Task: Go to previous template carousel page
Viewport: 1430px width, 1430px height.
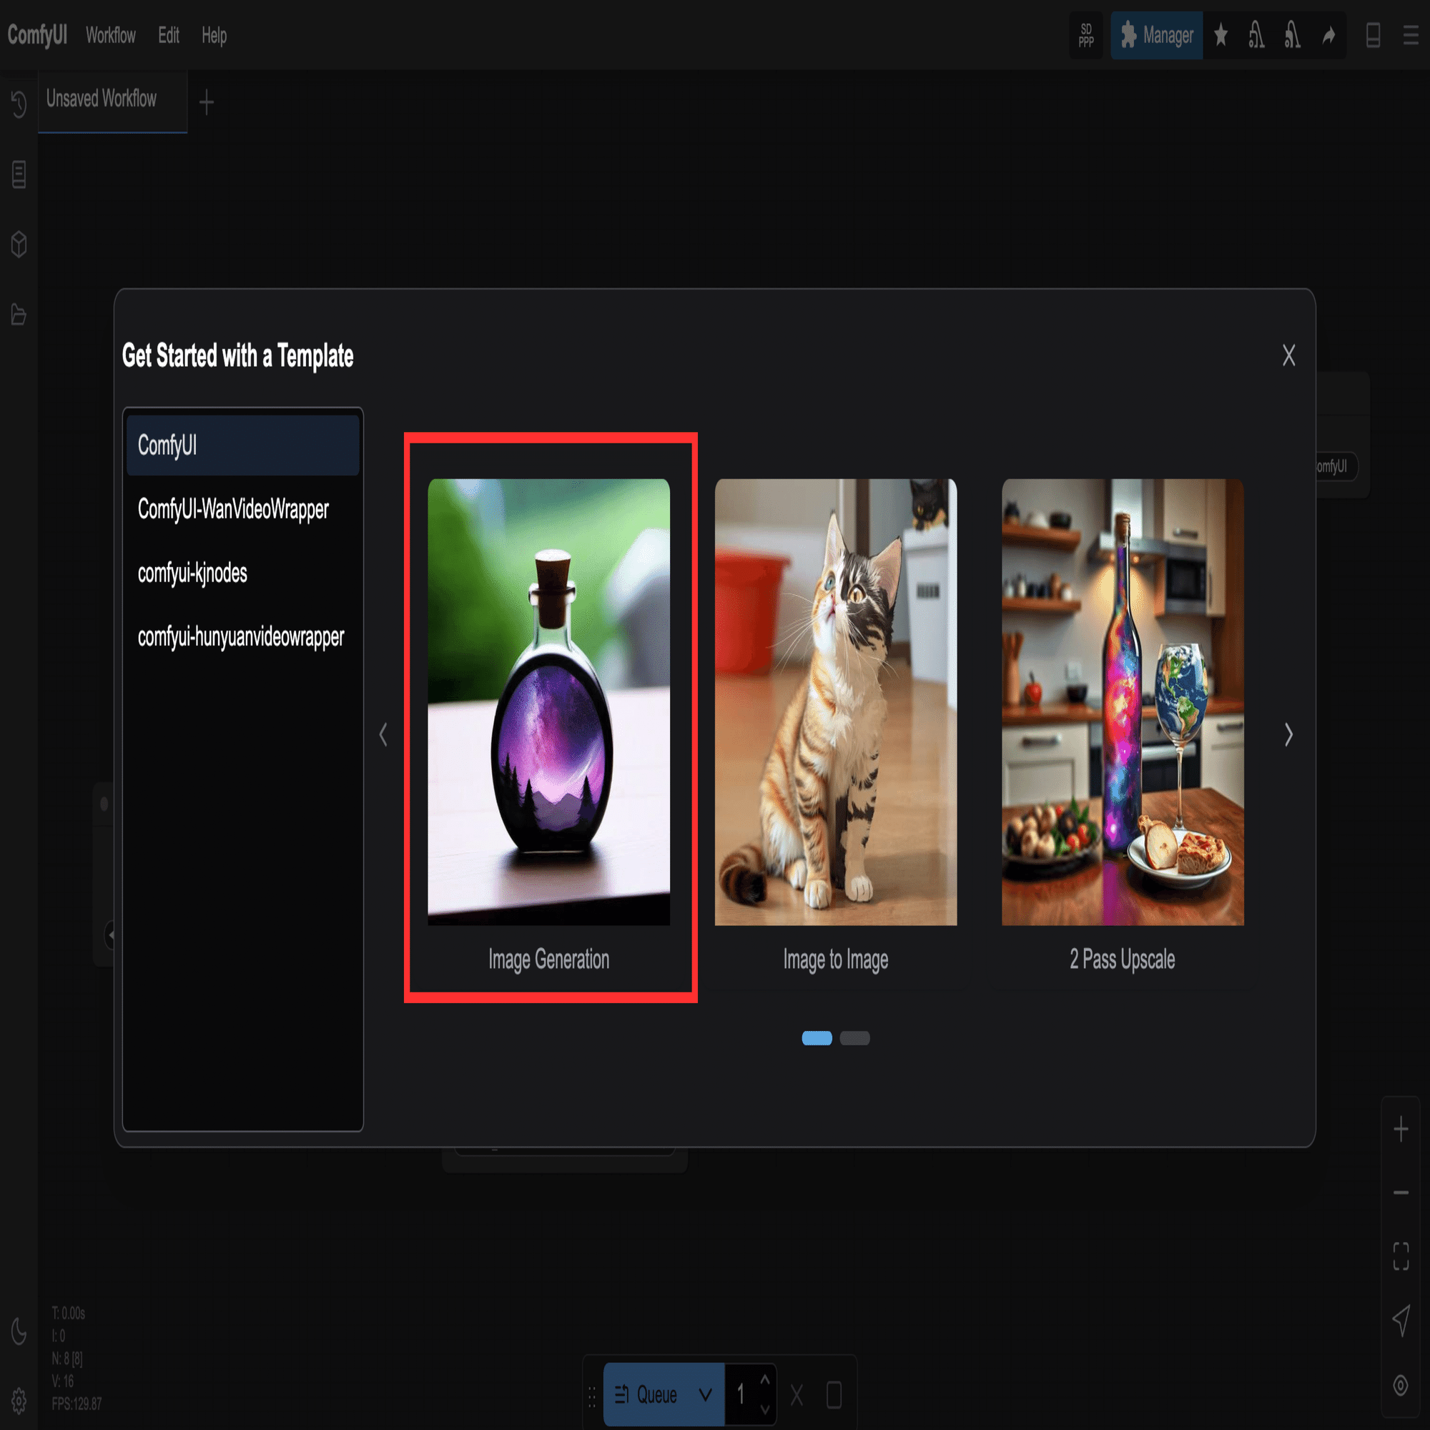Action: (x=383, y=734)
